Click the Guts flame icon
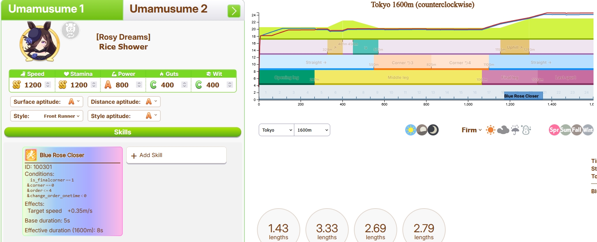Image resolution: width=597 pixels, height=242 pixels. [161, 74]
